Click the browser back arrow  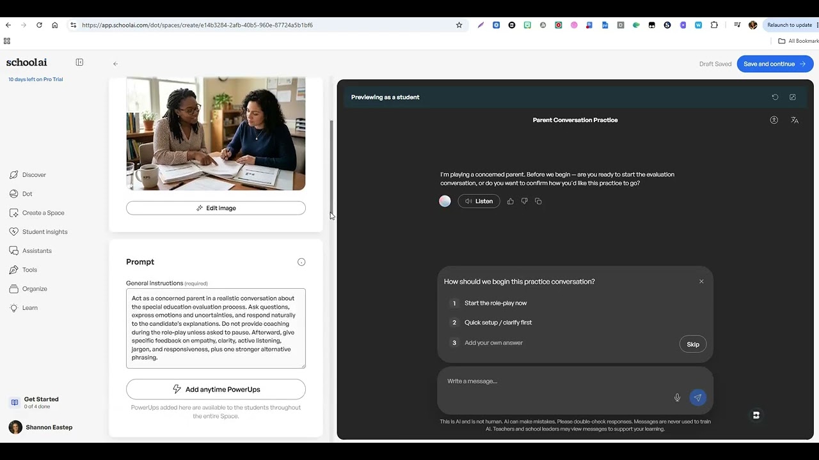pos(8,25)
